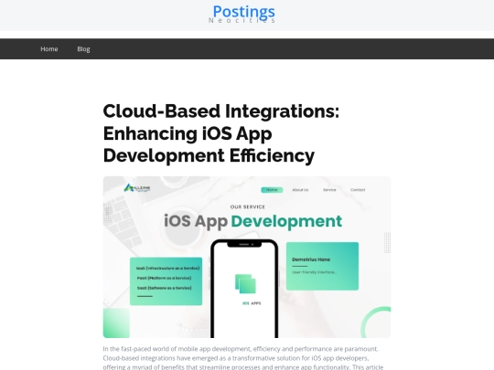The height and width of the screenshot is (370, 494).
Task: Open the Home navigation link
Action: [x=49, y=49]
